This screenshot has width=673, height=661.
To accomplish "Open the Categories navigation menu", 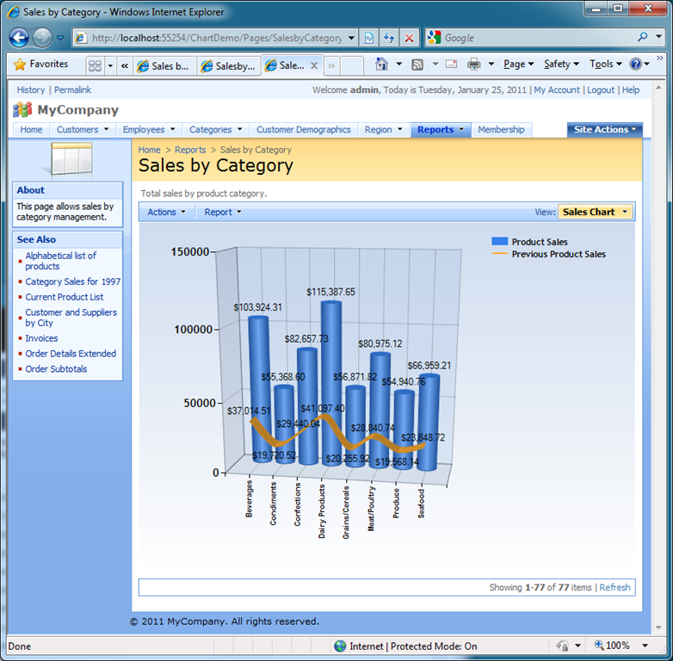I will coord(216,130).
